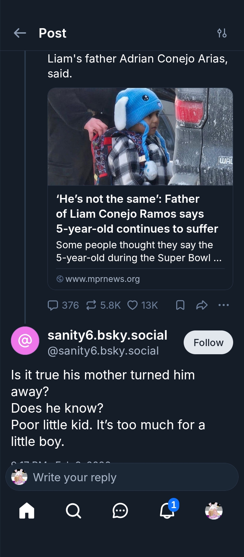
Task: Repost the post with 5.8K reposts
Action: coord(103,305)
